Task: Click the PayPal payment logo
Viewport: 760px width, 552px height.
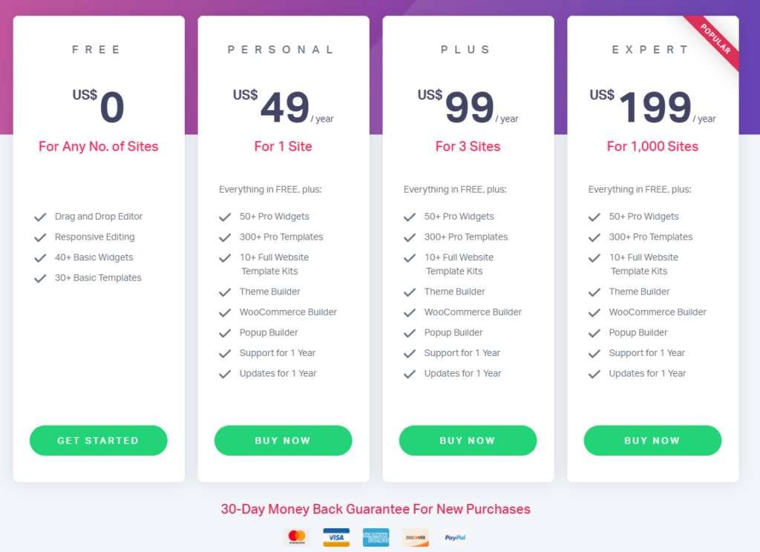Action: [455, 537]
